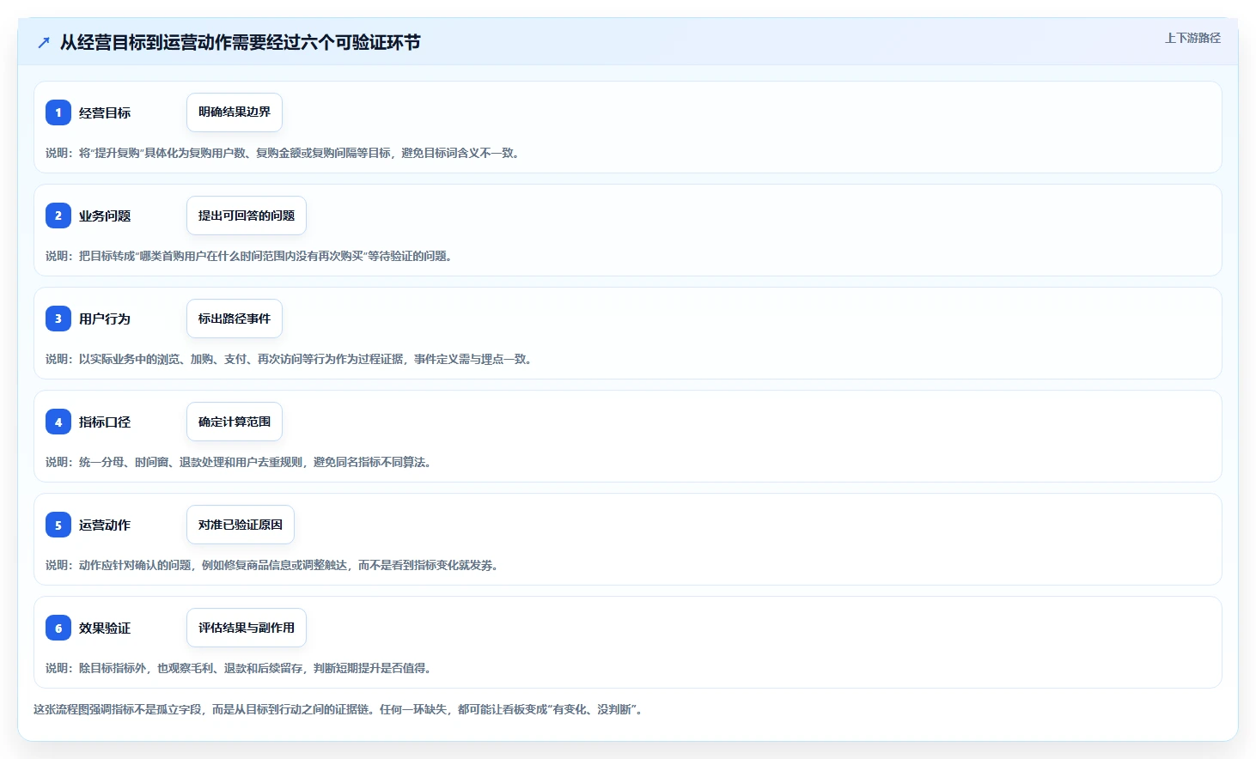Click the description starting 动作应针对确认的问题
Image resolution: width=1256 pixels, height=759 pixels.
[x=273, y=565]
